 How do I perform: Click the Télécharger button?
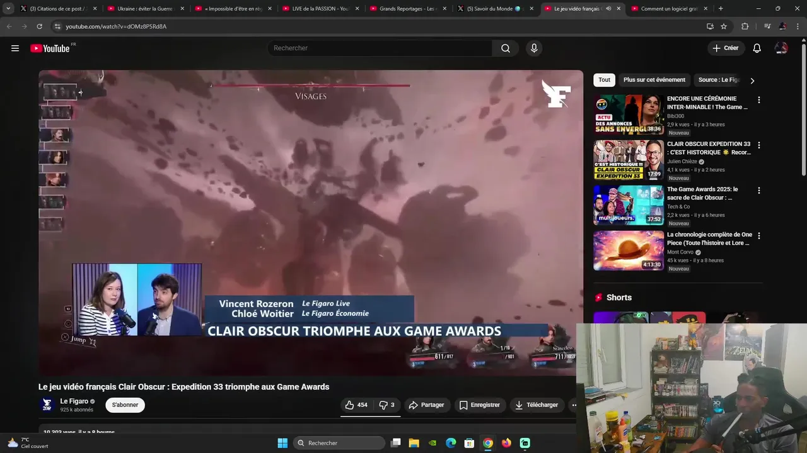537,405
